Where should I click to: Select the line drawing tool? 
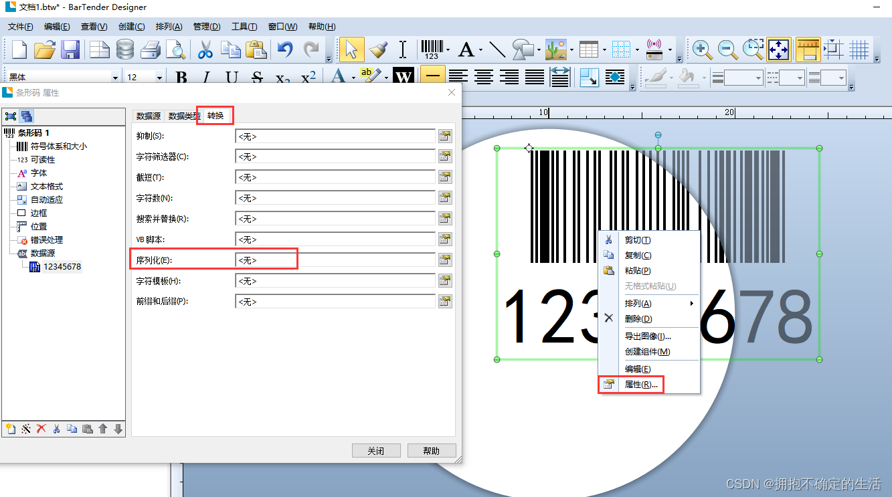(x=497, y=49)
